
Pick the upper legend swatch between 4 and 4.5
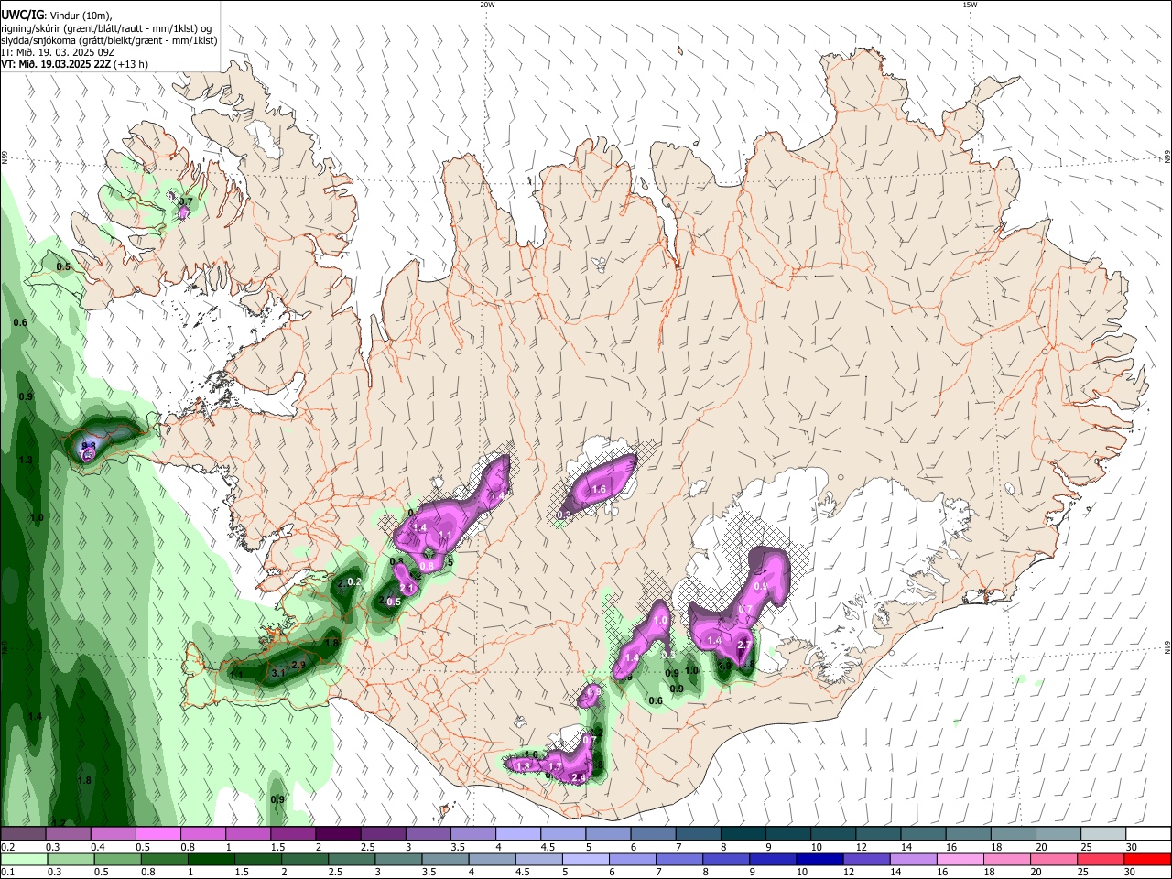point(517,834)
